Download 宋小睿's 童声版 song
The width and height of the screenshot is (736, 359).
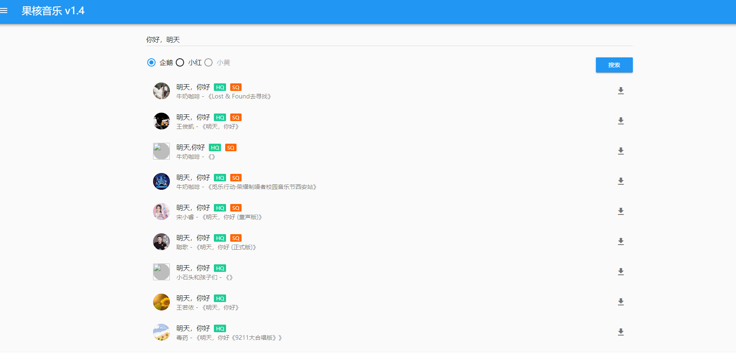621,212
